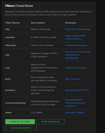Image resolution: width=105 pixels, height=133 pixels.
Task: Select the 'product' filter name
Action: (x=10, y=90)
